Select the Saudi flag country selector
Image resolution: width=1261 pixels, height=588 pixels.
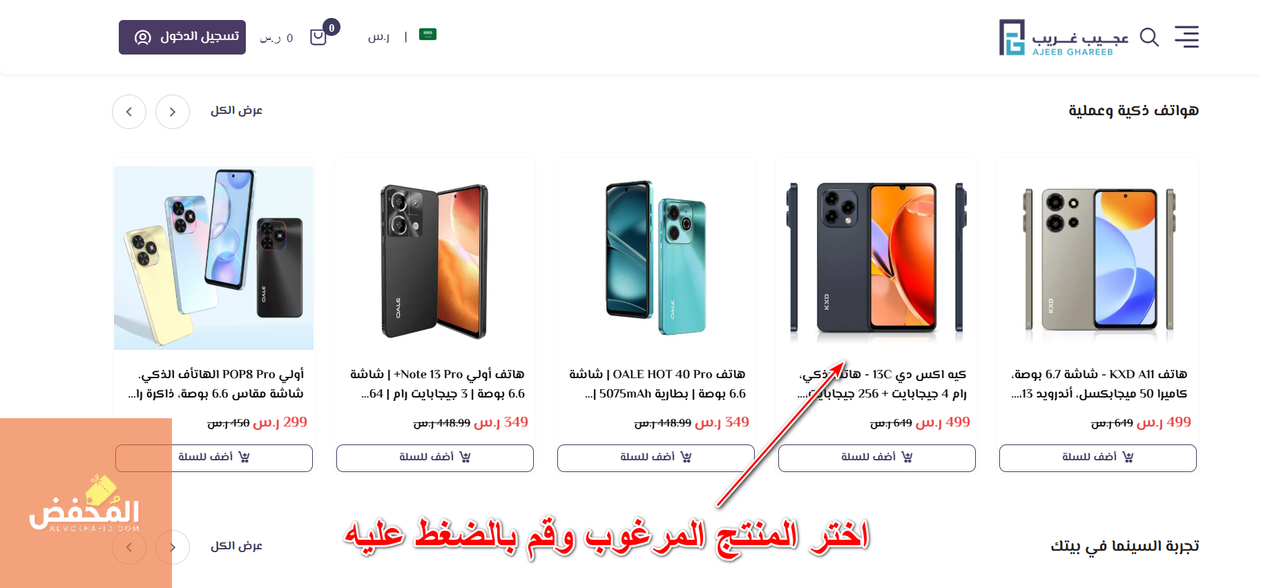(427, 35)
